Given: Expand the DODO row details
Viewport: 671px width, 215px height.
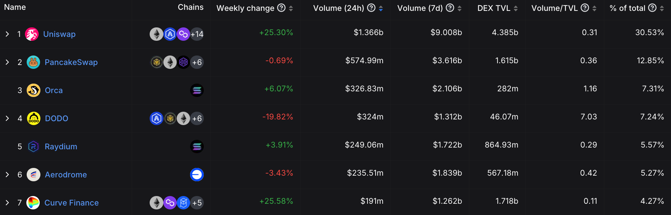Looking at the screenshot, I should click(7, 118).
